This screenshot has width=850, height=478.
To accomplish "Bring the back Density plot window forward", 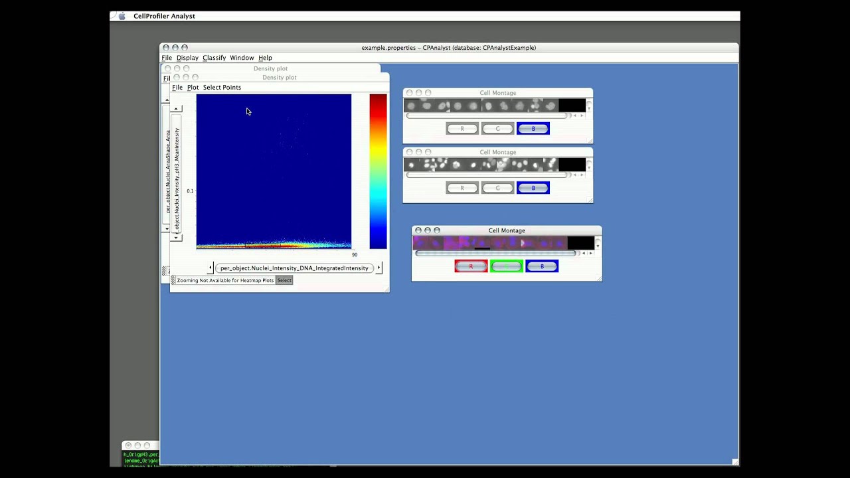I will coord(270,68).
